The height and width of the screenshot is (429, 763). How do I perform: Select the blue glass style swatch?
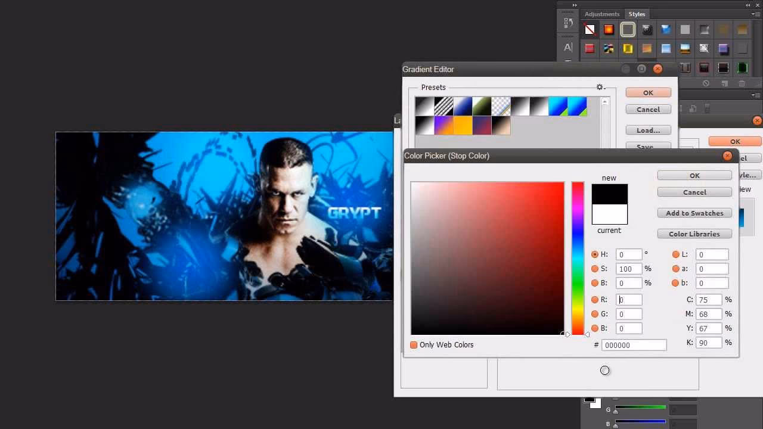tap(666, 29)
